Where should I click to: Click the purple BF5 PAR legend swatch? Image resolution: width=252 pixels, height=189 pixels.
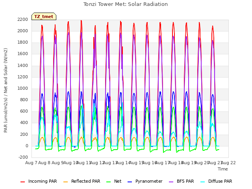pyautogui.click(x=171, y=182)
